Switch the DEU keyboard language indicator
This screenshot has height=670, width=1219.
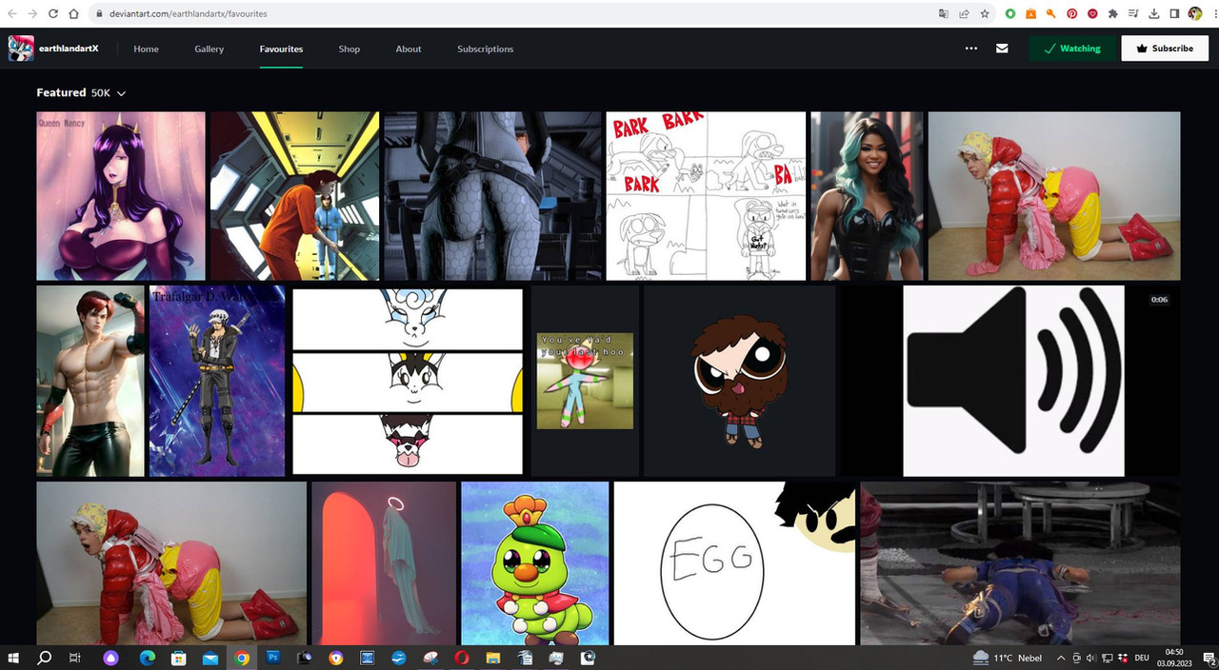1142,658
